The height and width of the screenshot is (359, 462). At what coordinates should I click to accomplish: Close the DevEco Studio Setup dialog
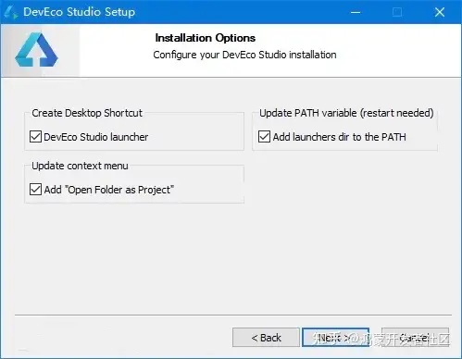tap(440, 12)
